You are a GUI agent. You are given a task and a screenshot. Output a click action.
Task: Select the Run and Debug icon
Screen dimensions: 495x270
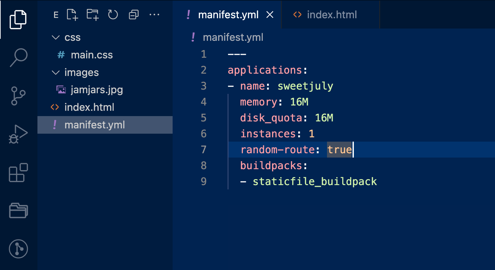(x=18, y=134)
